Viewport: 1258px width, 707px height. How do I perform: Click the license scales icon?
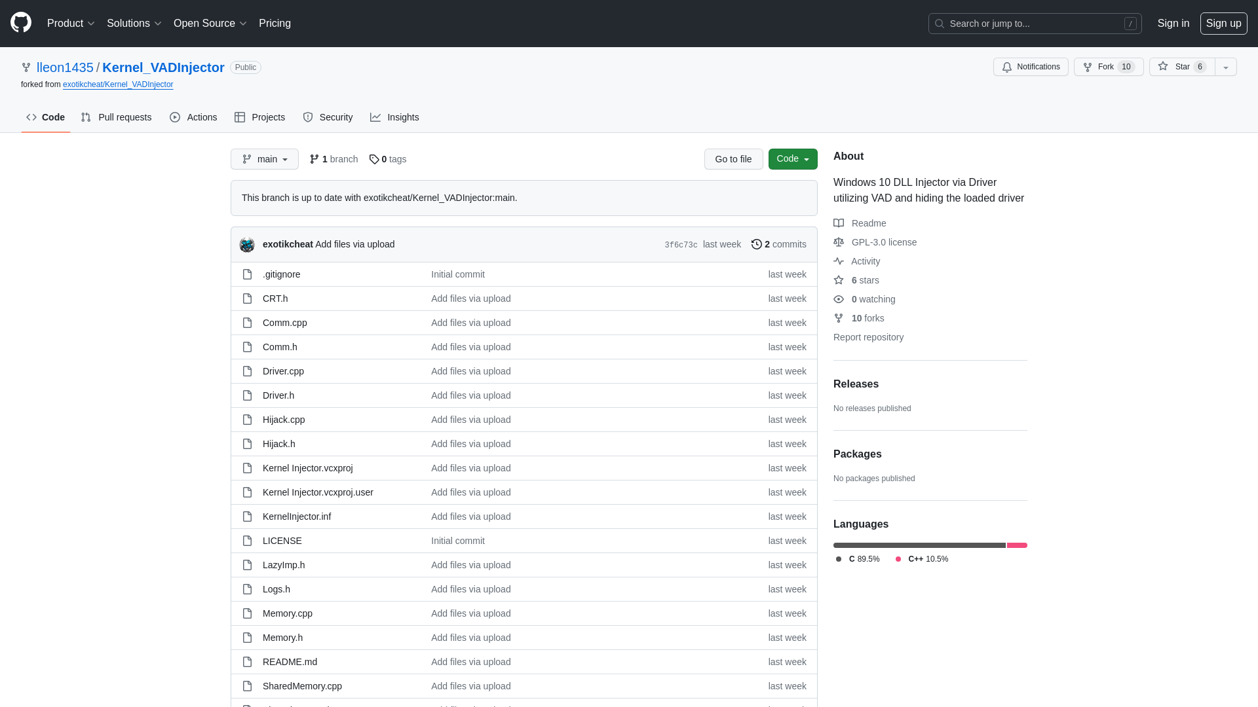click(839, 242)
